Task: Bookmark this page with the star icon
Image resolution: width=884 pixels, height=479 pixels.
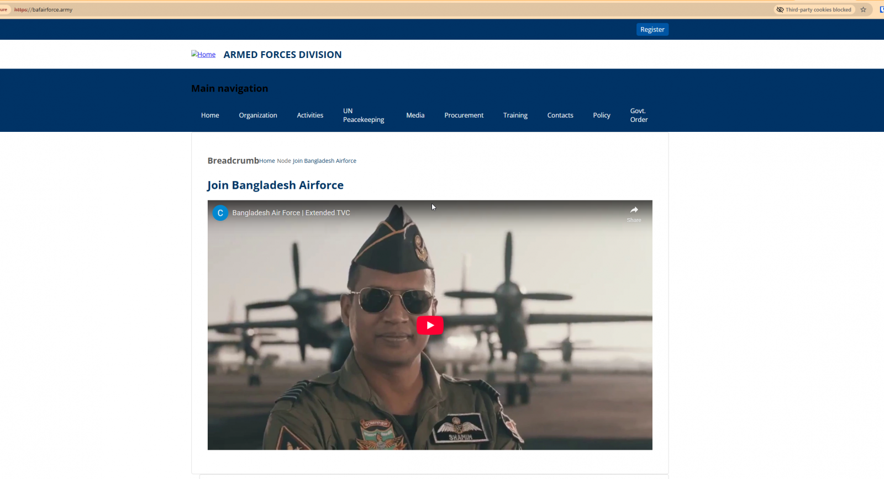Action: point(863,9)
